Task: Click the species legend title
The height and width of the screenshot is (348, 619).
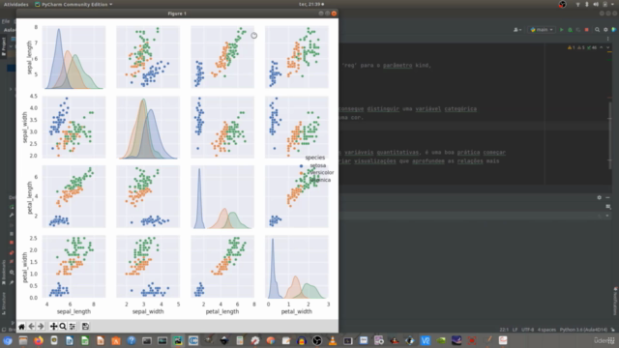Action: (x=314, y=157)
